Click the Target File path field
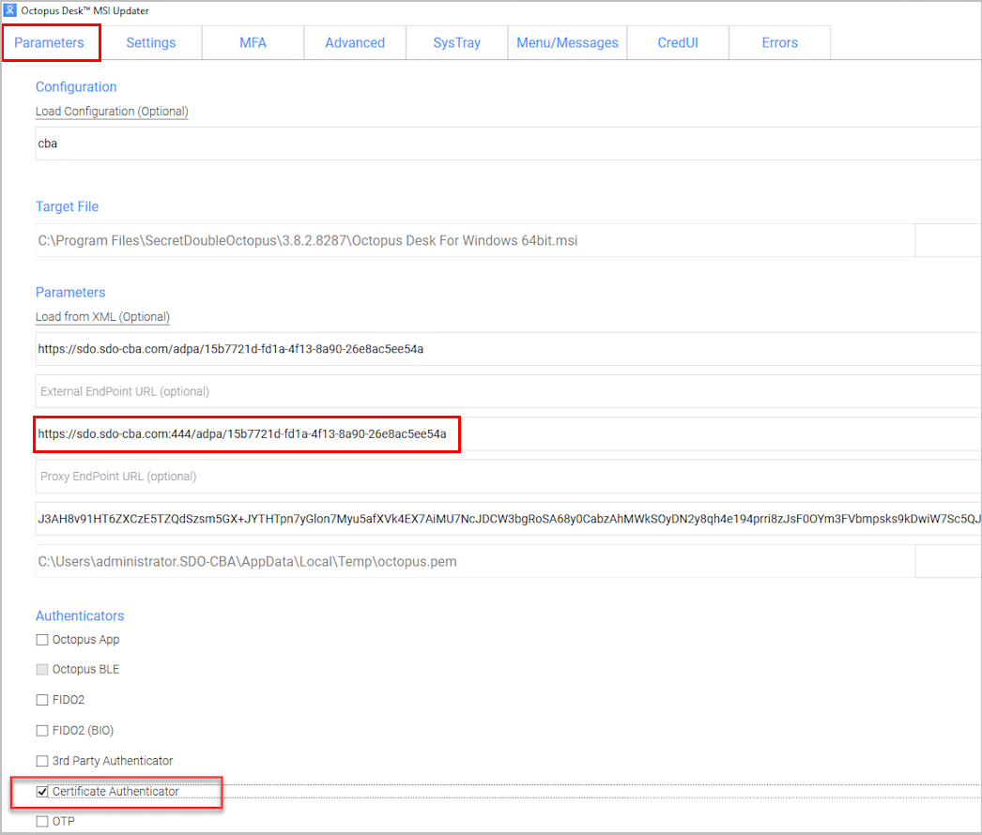 (x=475, y=240)
